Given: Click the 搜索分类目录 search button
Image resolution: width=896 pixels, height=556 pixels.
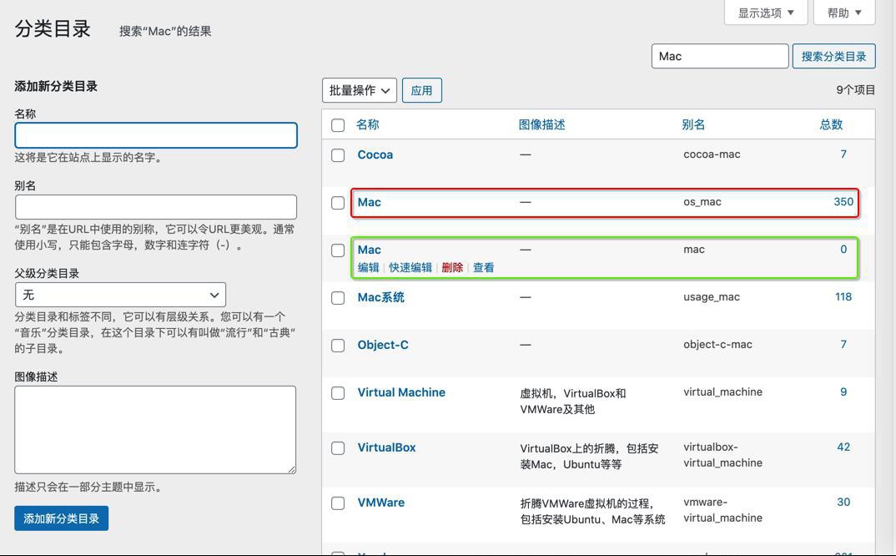Looking at the screenshot, I should click(833, 56).
